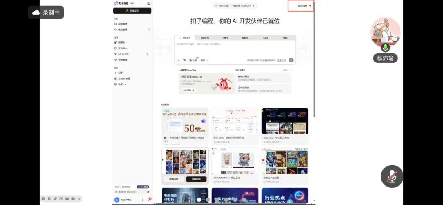Click the deploy OpenClaw card's get-now button

(189, 90)
